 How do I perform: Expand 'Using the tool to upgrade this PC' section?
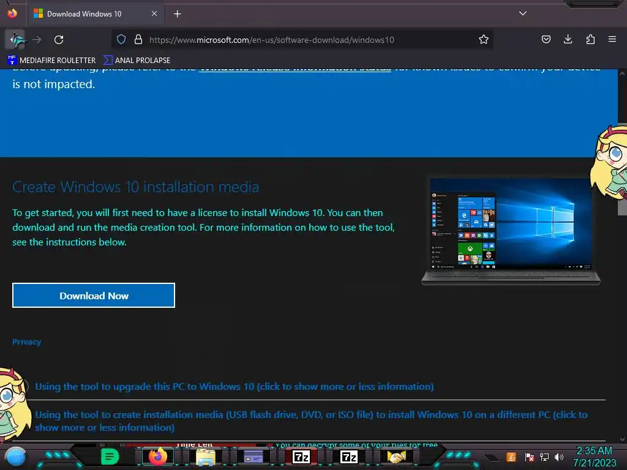pos(235,387)
